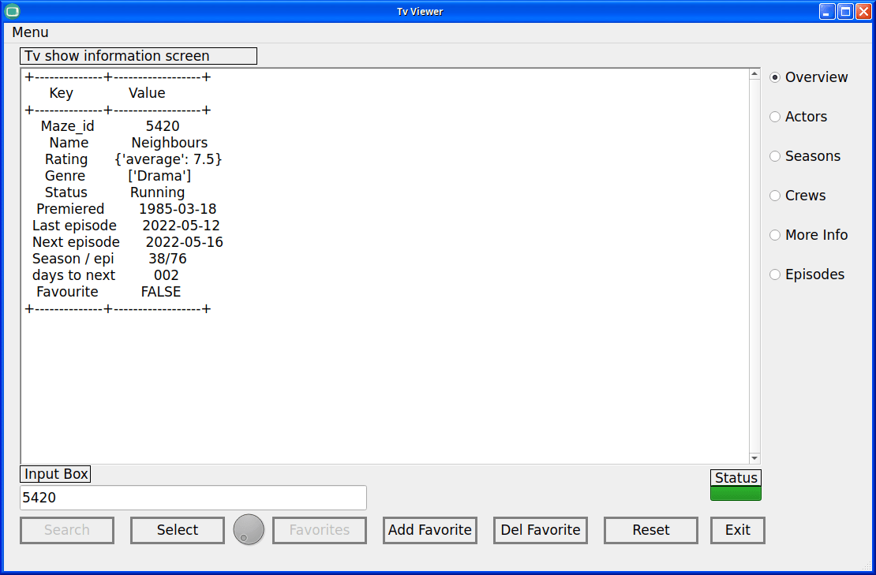Click the scrollbar up arrow
Screen dimensions: 876x575
754,72
